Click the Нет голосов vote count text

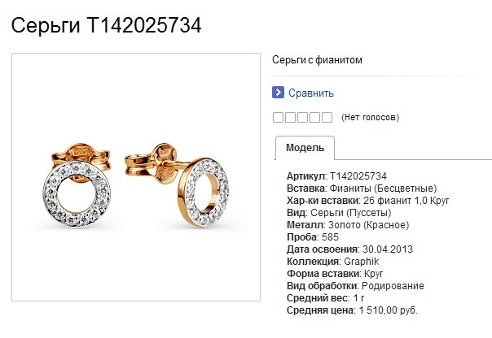point(371,117)
